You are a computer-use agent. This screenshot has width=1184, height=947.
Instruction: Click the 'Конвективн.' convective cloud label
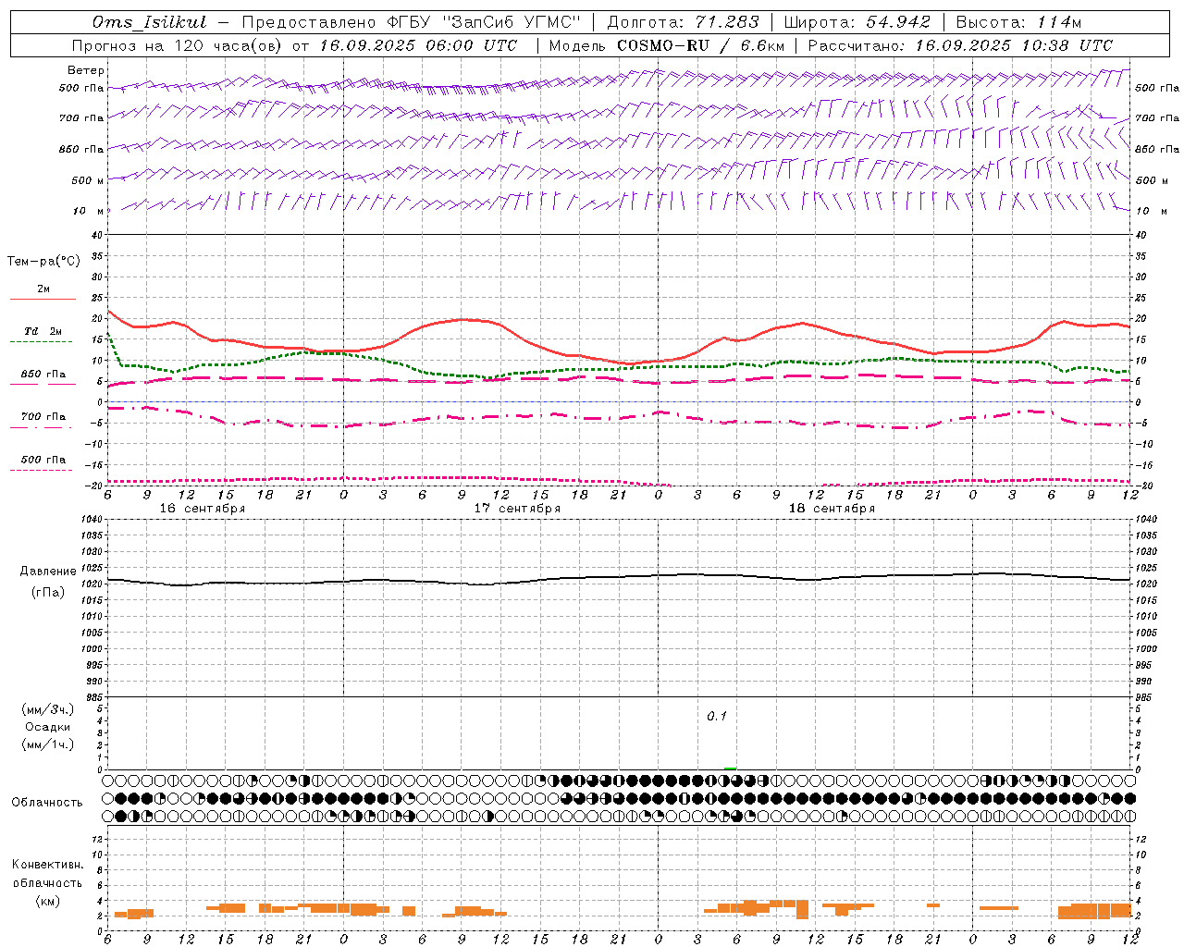tap(48, 865)
